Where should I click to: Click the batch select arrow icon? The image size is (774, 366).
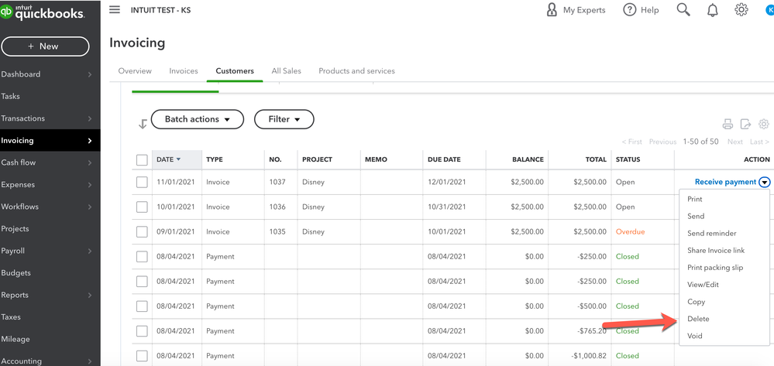tap(143, 124)
